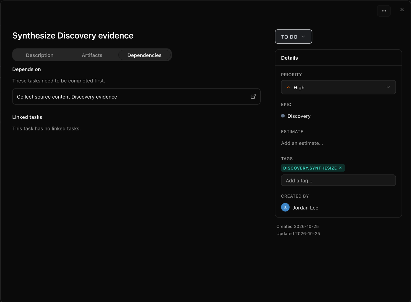The image size is (411, 302).
Task: Click the Jordan Lee creator name
Action: point(305,208)
